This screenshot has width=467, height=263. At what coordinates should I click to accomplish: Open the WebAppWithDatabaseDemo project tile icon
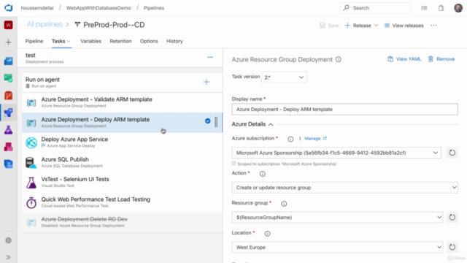(x=8, y=25)
